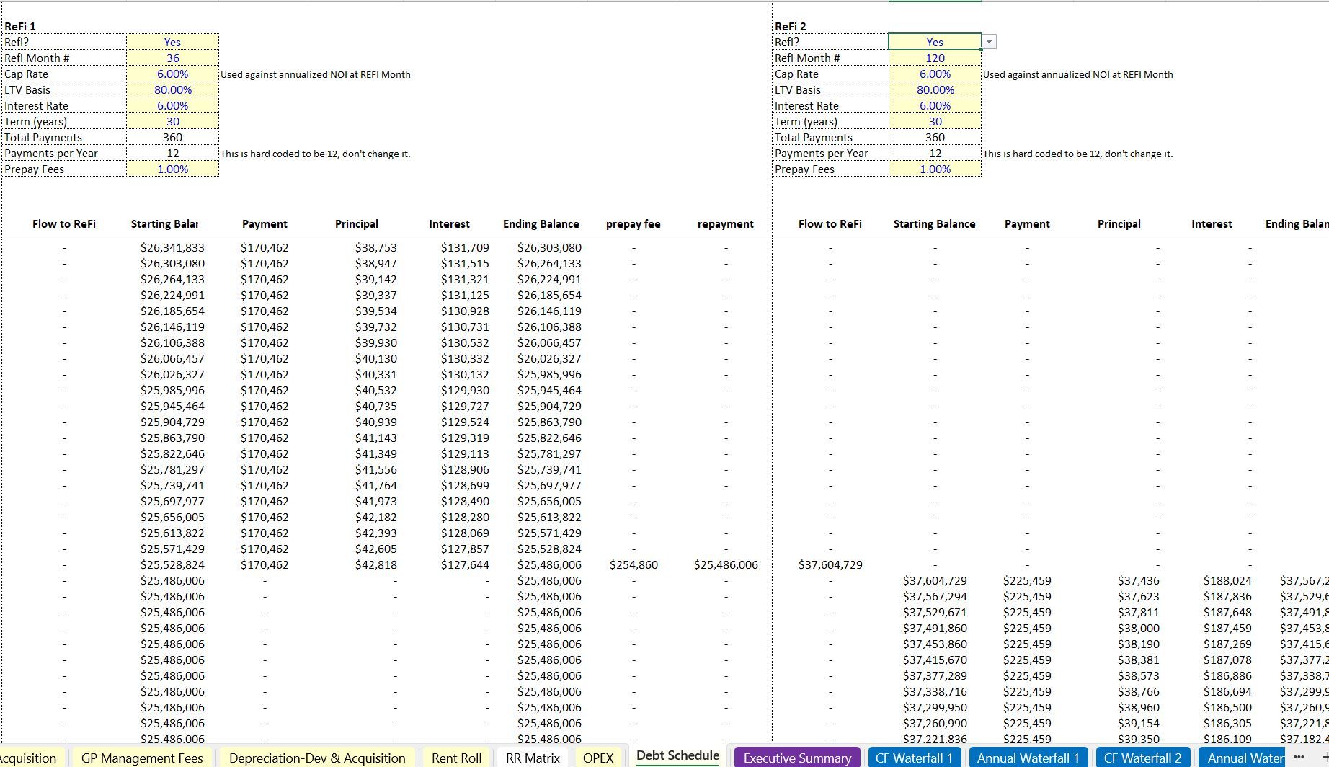The width and height of the screenshot is (1329, 767).
Task: Select ReFi 2 Interest Rate cell 6.00%
Action: click(x=935, y=105)
